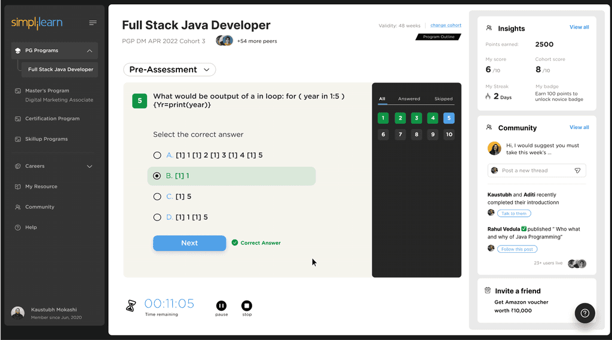Click the Community panel header icon
This screenshot has height=340, width=612.
pos(489,127)
